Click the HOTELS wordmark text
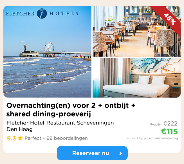The image size is (184, 164). (x=64, y=13)
